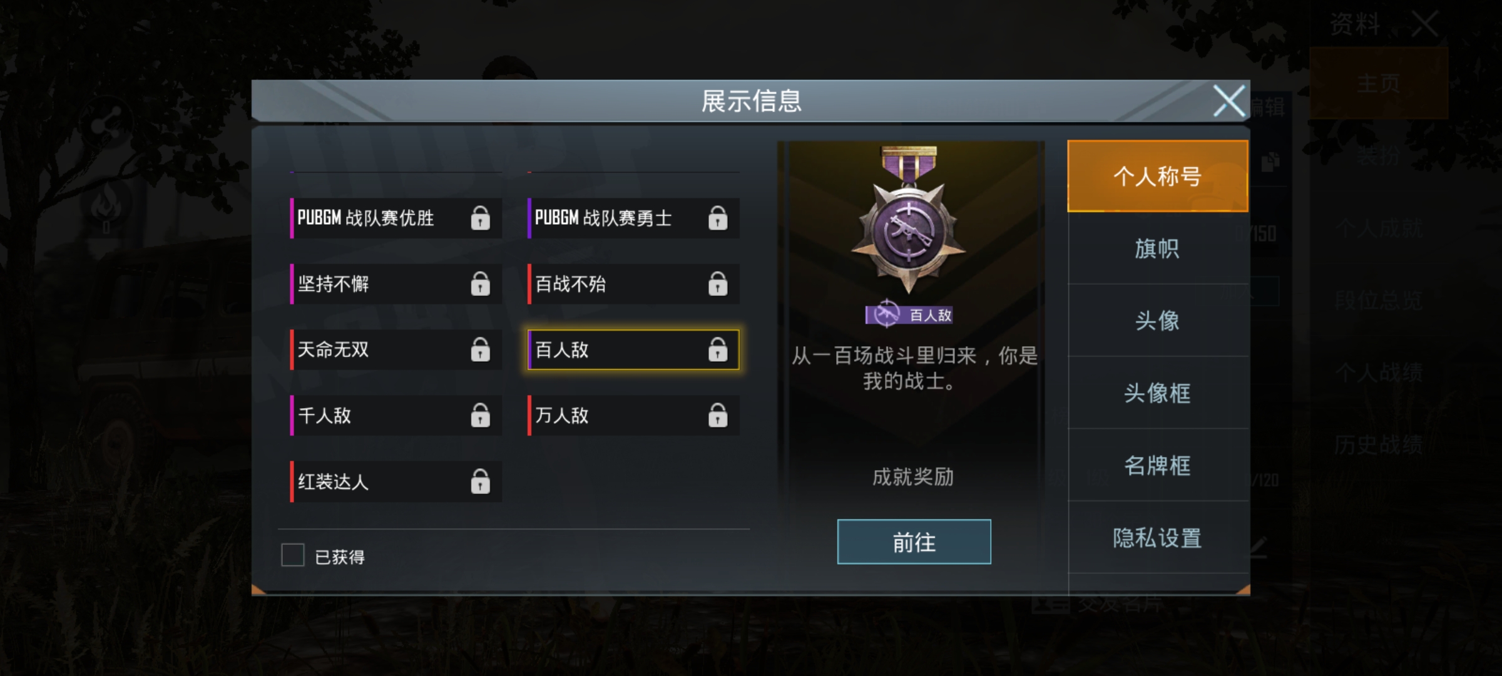Click lock icon beside 百战不殆
Viewport: 1502px width, 676px height.
coord(718,284)
